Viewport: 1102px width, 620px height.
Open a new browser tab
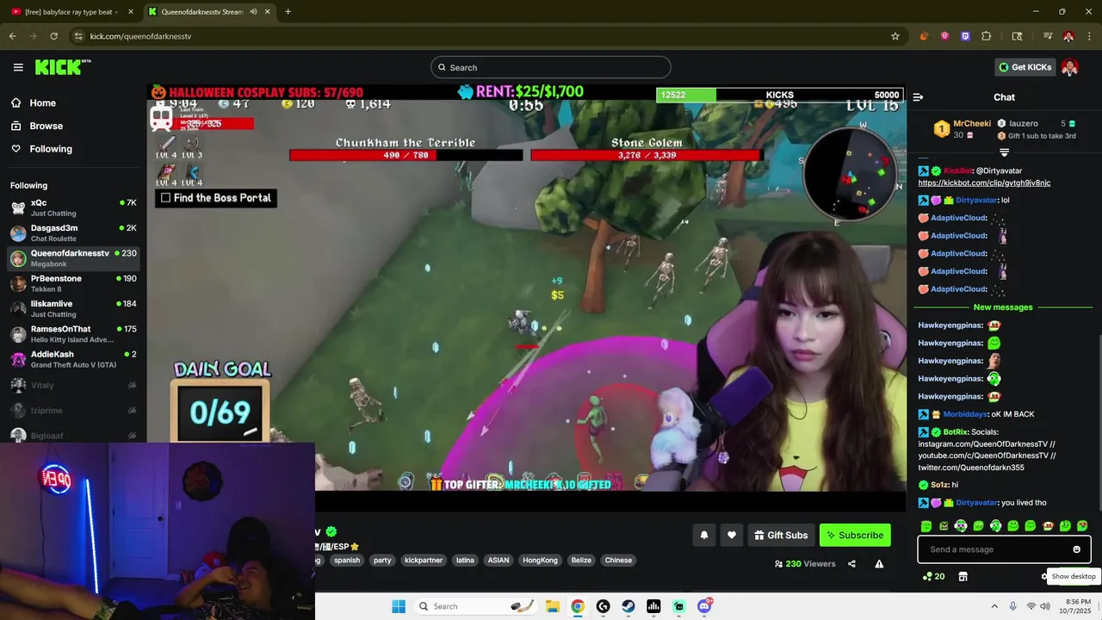click(x=288, y=12)
